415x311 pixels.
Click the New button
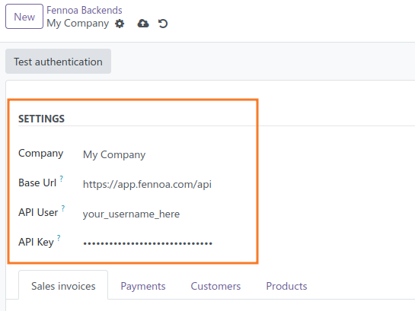click(x=24, y=17)
